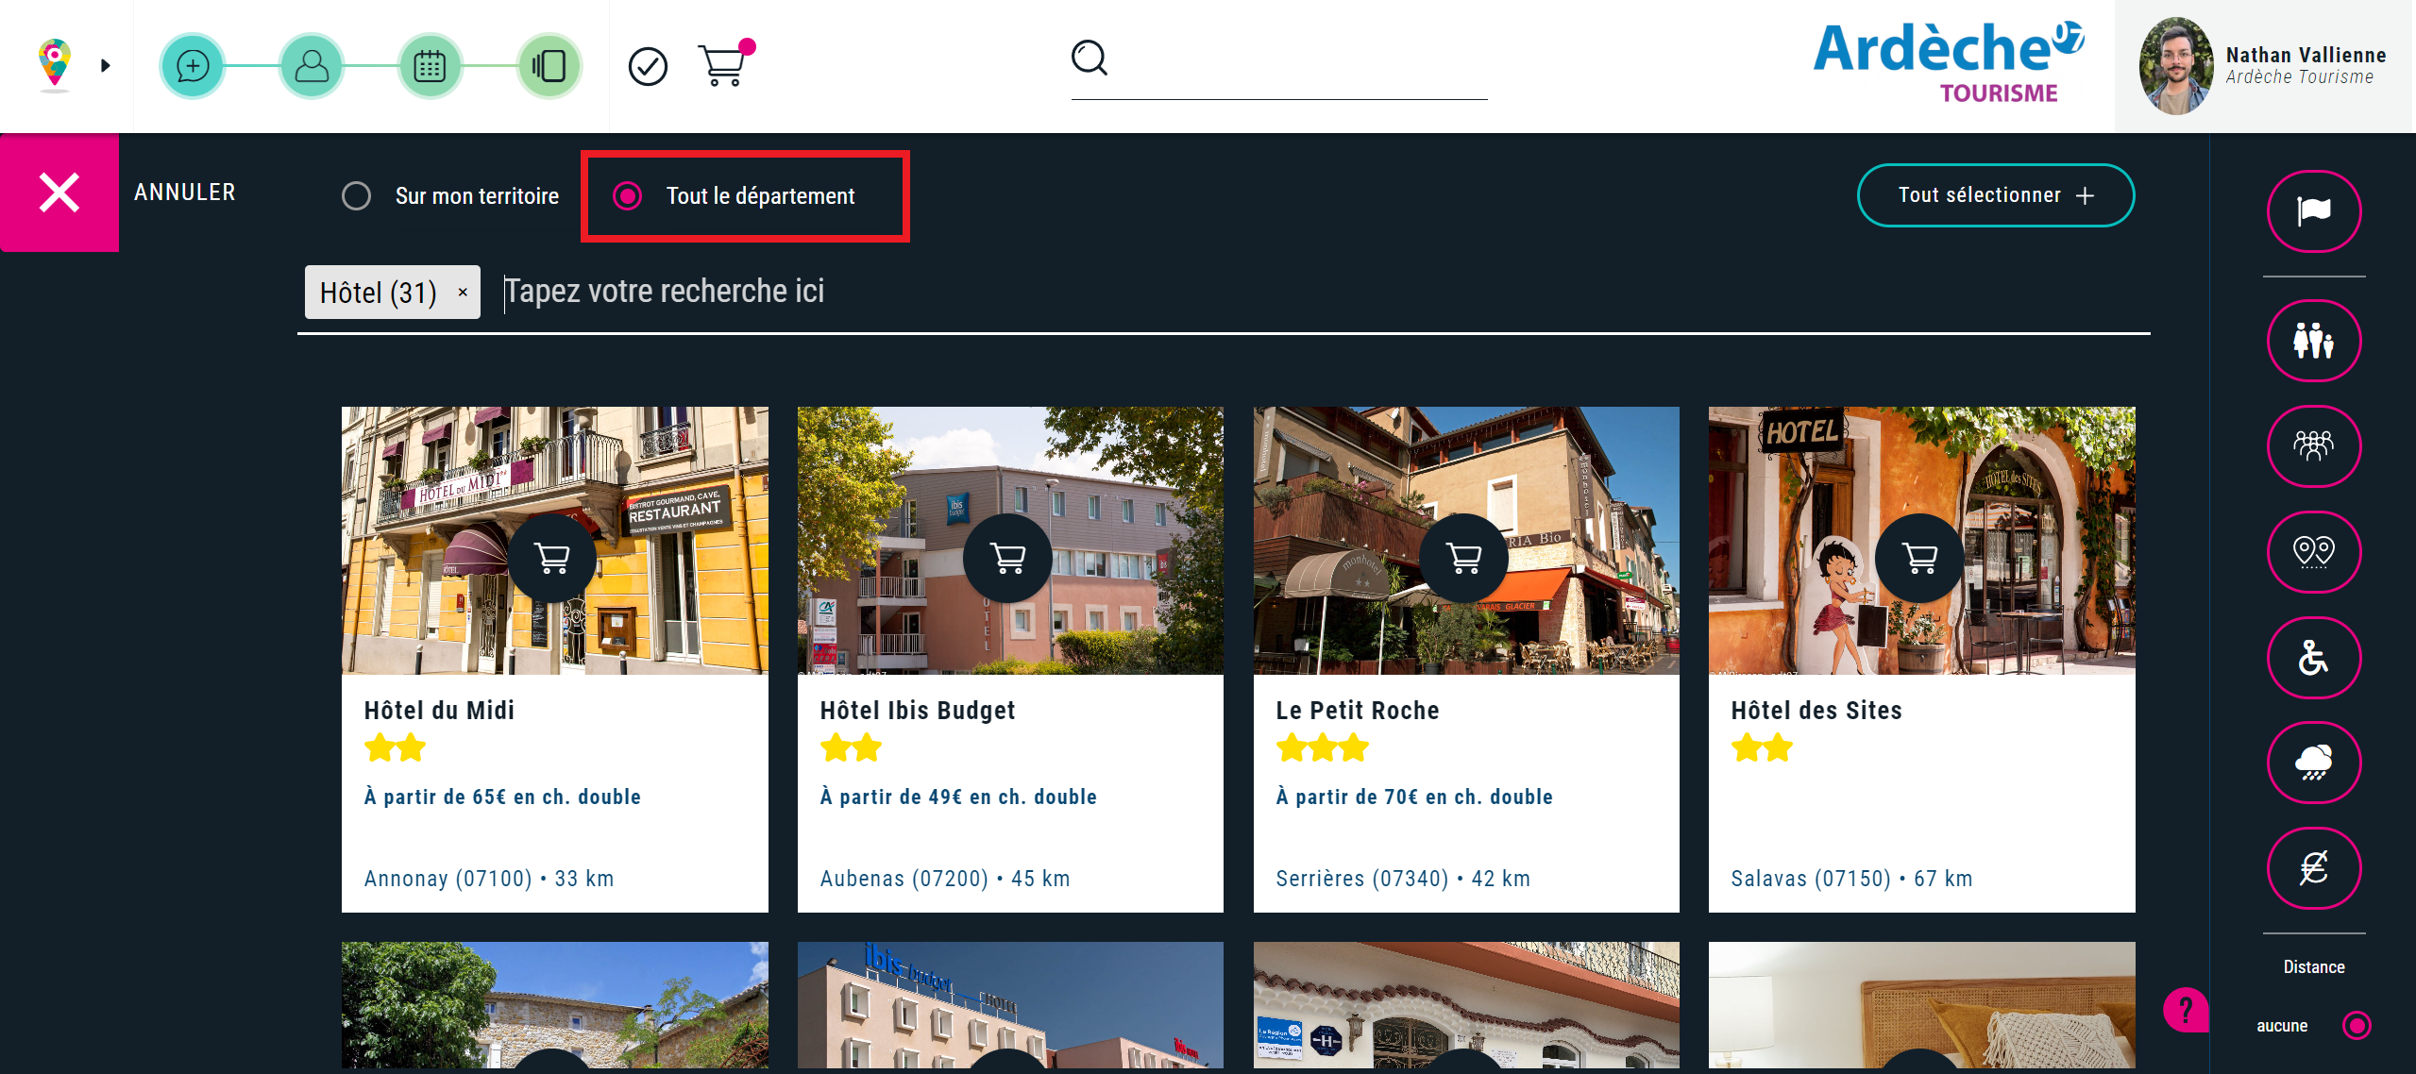Click the 'Tout sélectionner' button

(x=1995, y=195)
